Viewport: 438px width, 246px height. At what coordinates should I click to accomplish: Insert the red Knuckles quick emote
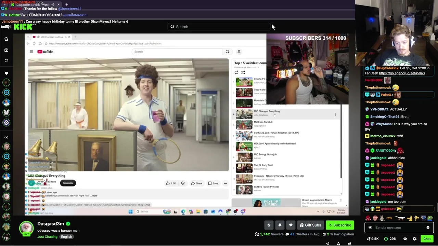(368, 218)
